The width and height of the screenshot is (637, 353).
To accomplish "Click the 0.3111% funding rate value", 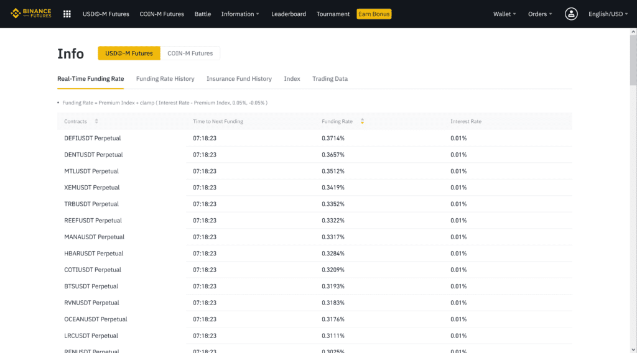I will click(x=333, y=336).
